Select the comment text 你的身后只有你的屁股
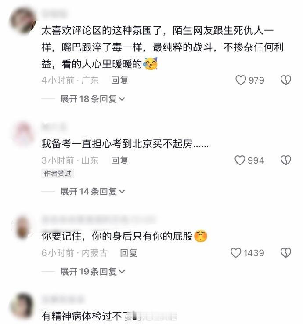The image size is (303, 324). click(142, 236)
